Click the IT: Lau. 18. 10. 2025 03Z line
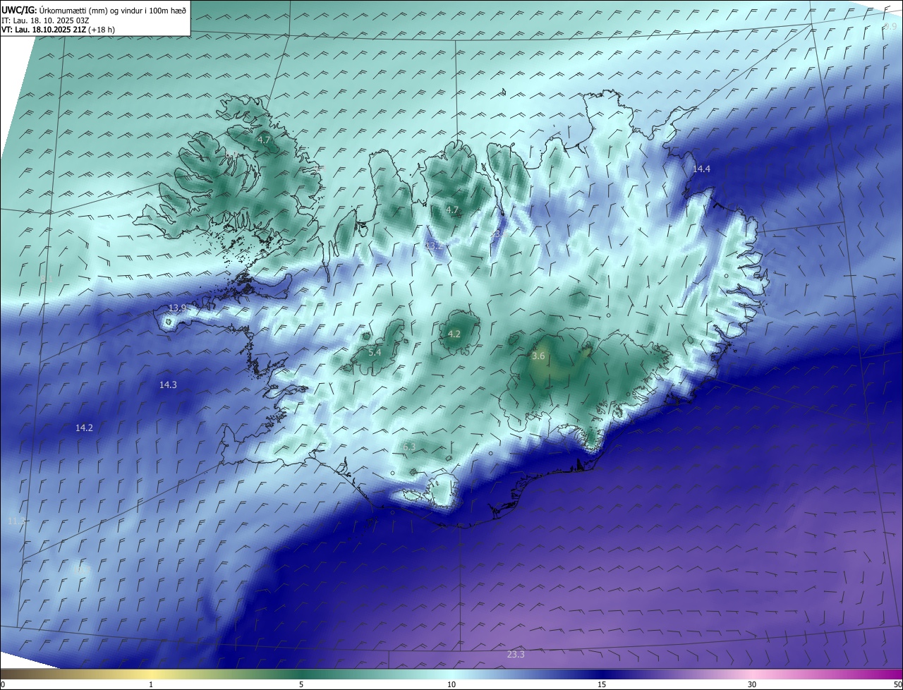Image resolution: width=903 pixels, height=690 pixels. point(45,20)
